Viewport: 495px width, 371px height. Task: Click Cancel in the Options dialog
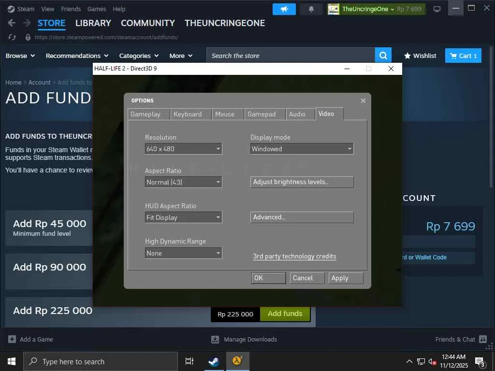307,278
